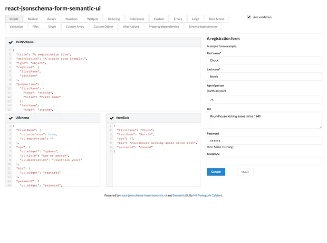Click the "password": "noneed" line

[x=135, y=147]
